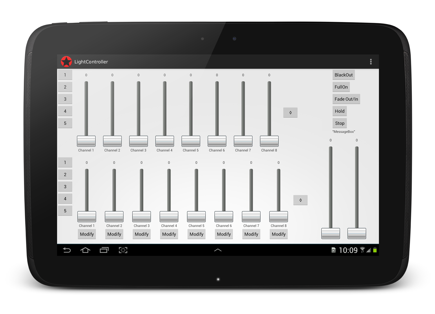
Task: Click the upper bank Channel 7 fader knob
Action: [243, 141]
